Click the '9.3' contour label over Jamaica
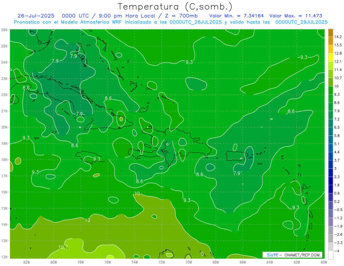Viewport: 344px width, 266px height. coord(97,159)
